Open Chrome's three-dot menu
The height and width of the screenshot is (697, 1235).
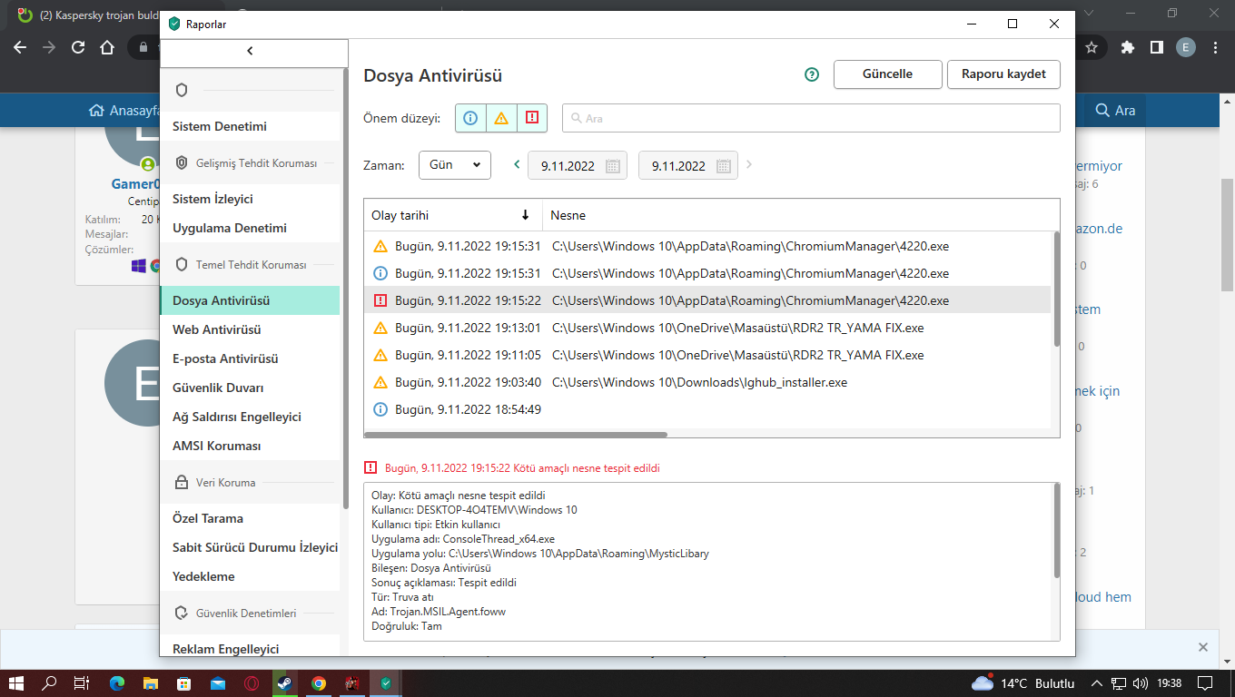tap(1215, 47)
